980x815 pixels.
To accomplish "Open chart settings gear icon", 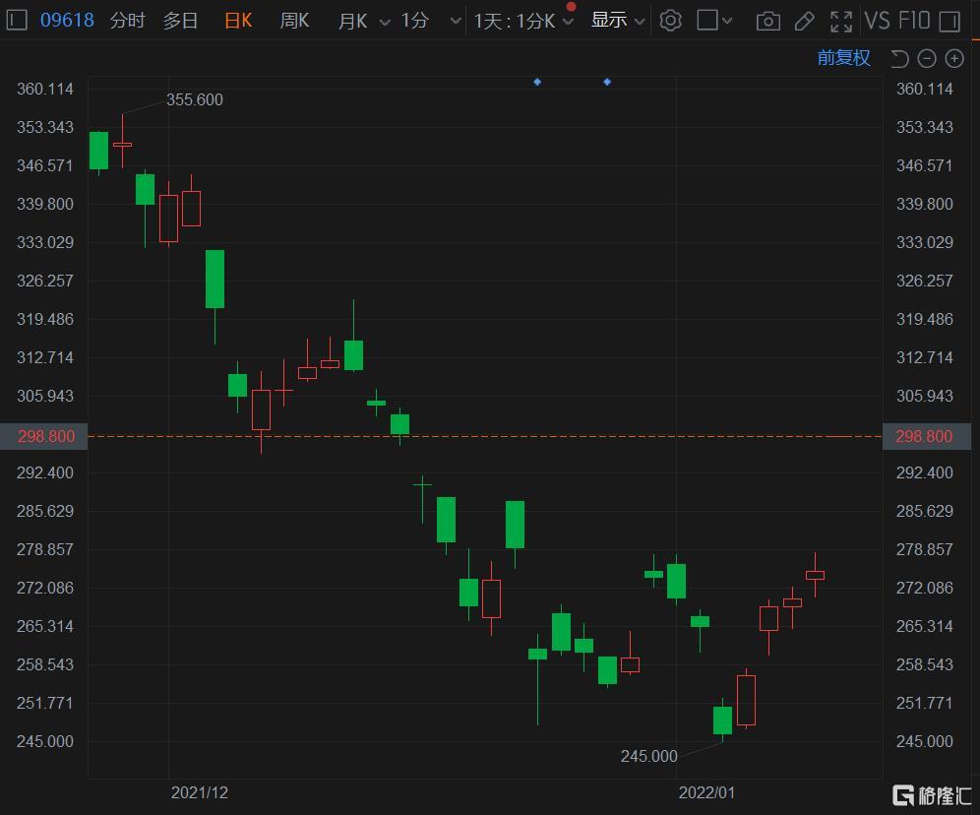I will (670, 21).
